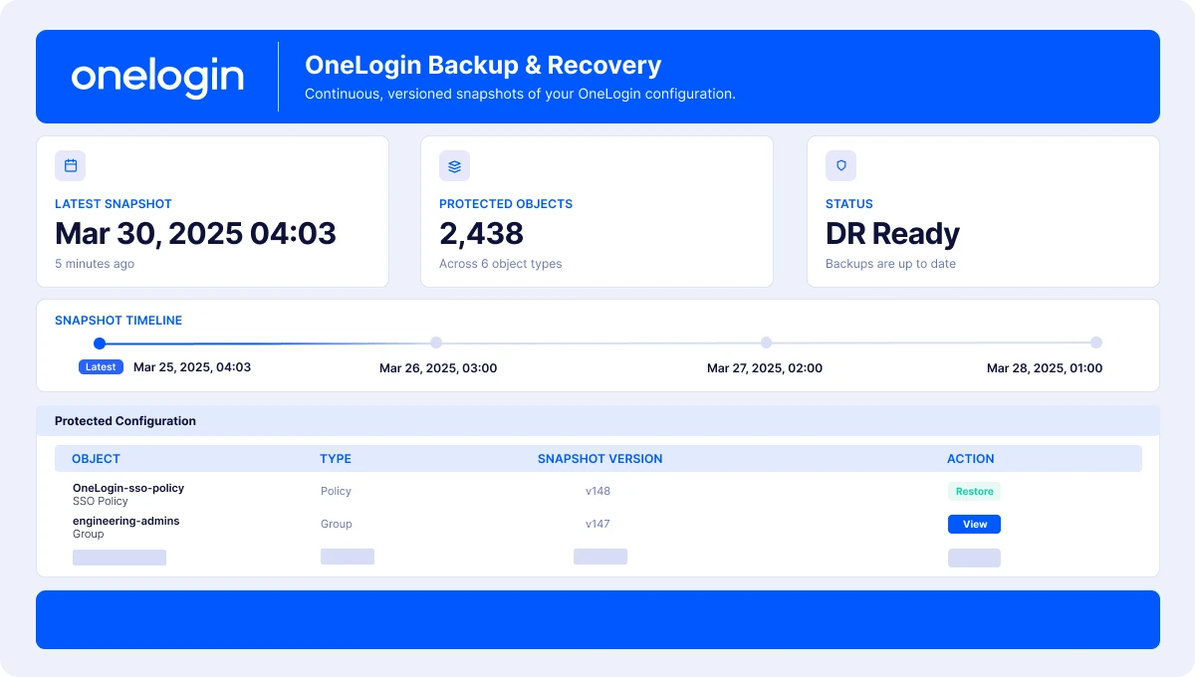Screen dimensions: 1195x677
Task: Select the Mar 26, 2025 timeline marker
Action: (436, 342)
